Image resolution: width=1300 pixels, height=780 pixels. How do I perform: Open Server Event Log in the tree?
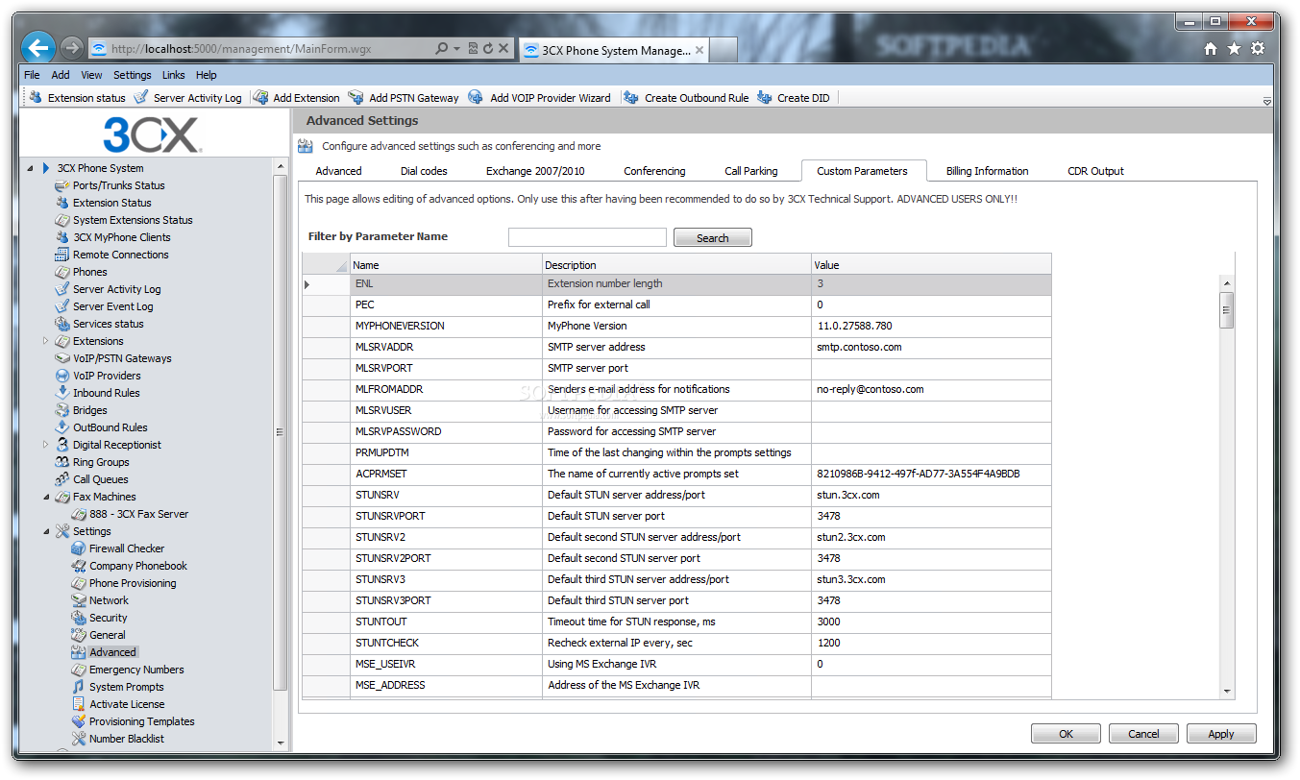tap(112, 306)
